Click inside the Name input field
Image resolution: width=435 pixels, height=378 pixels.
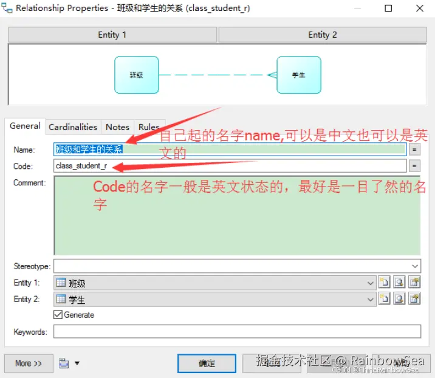[x=230, y=149]
